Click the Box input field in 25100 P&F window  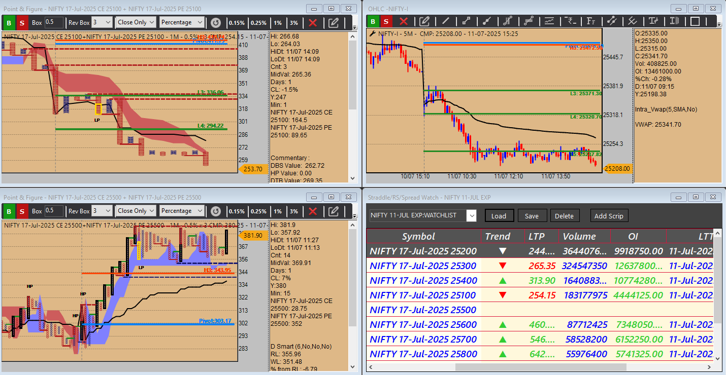tap(54, 22)
